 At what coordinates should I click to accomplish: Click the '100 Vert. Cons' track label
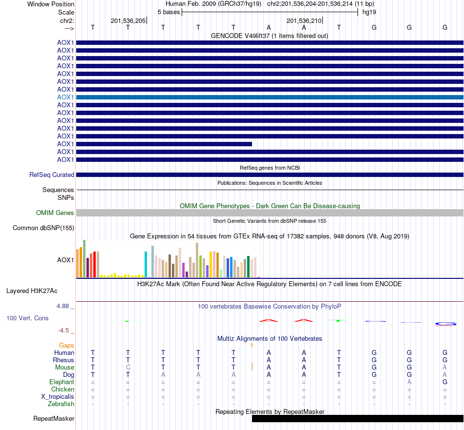tap(27, 318)
